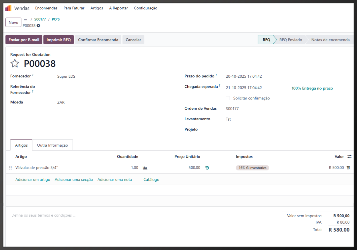Click Adicionar um artigo link
Image resolution: width=357 pixels, height=250 pixels.
click(33, 180)
